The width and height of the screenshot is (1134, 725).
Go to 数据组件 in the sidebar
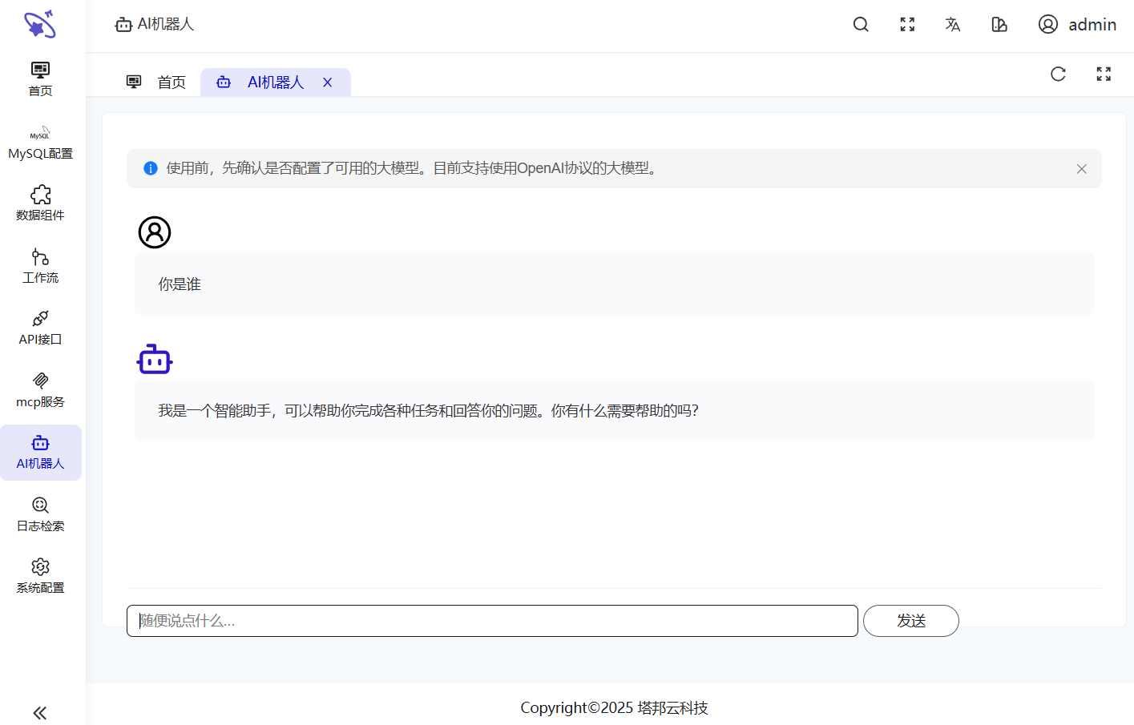tap(40, 204)
